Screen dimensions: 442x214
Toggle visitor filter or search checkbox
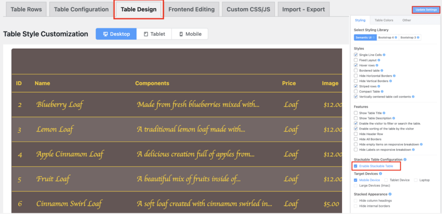(356, 124)
